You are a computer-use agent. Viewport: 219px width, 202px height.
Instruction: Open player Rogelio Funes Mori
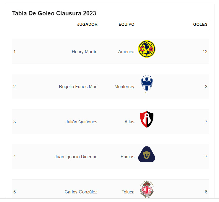pos(78,87)
